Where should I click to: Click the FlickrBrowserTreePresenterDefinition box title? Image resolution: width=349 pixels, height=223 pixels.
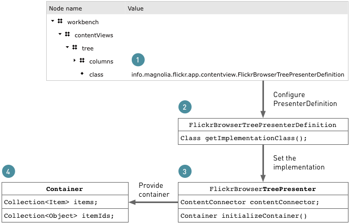click(x=263, y=125)
